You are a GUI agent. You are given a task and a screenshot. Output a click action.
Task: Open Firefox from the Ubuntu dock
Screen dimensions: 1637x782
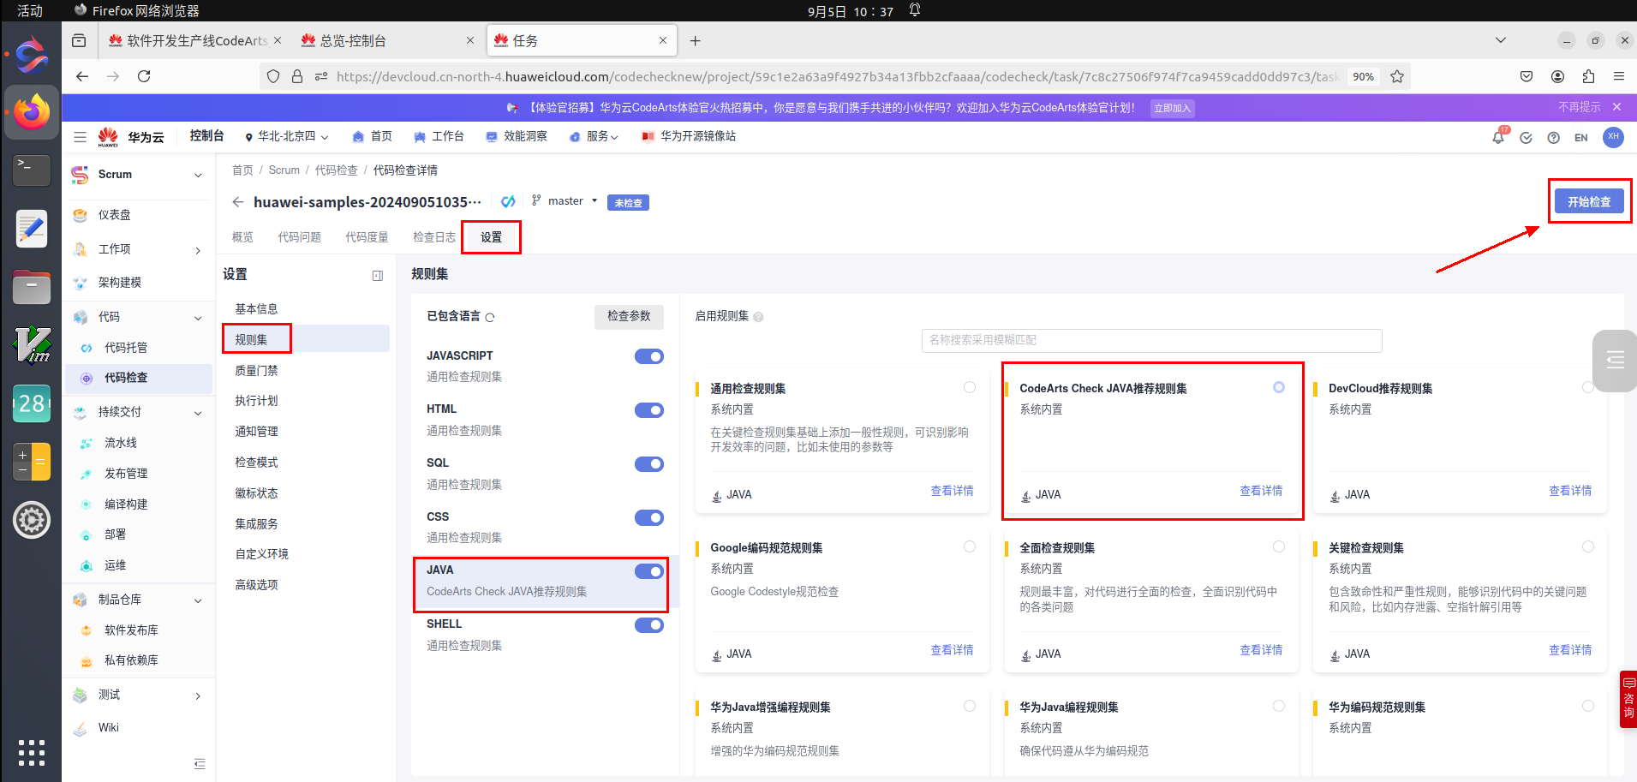coord(32,112)
